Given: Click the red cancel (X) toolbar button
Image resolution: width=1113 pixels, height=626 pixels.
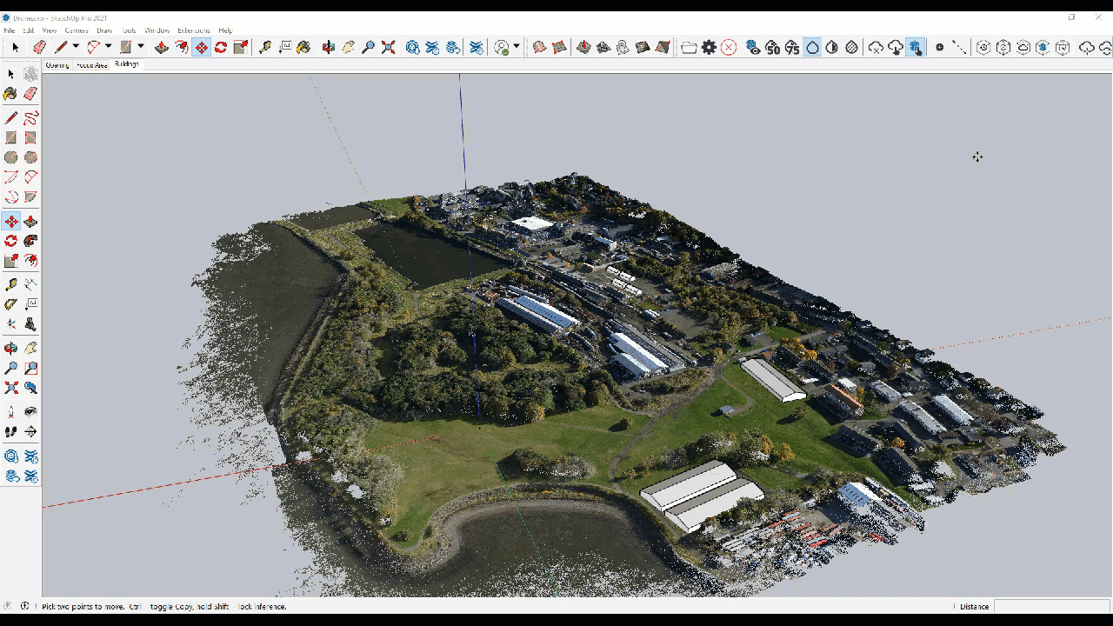Looking at the screenshot, I should click(727, 48).
